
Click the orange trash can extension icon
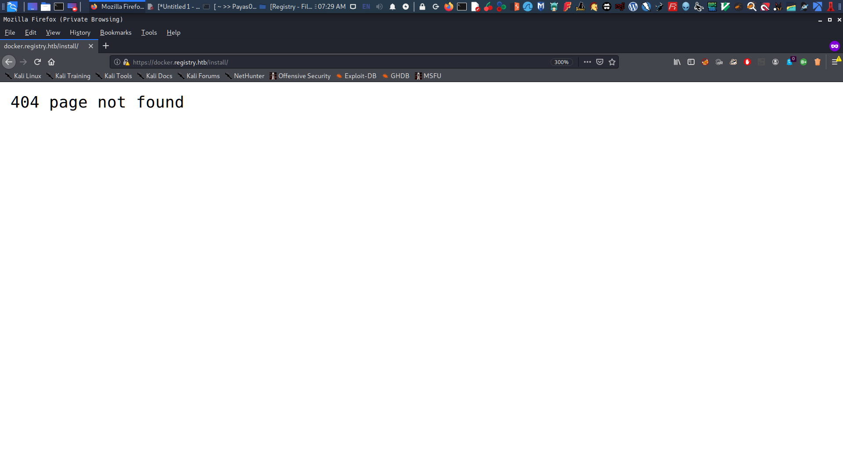[x=818, y=62]
